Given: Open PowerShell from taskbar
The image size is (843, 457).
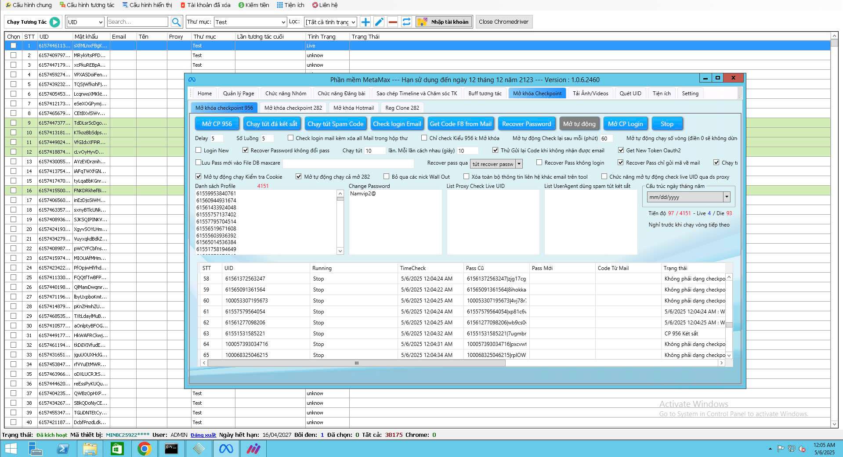Looking at the screenshot, I should (62, 449).
